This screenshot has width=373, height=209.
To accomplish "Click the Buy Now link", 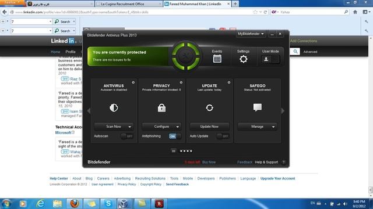I will point(209,162).
